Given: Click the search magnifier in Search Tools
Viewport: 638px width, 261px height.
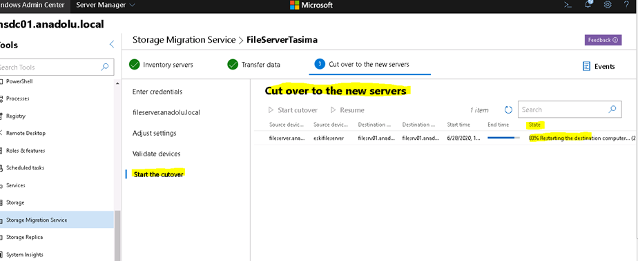Looking at the screenshot, I should [104, 67].
